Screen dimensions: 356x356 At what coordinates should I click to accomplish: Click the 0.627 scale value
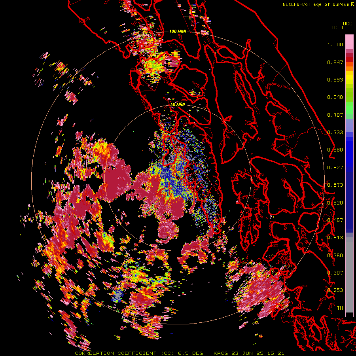click(x=335, y=168)
